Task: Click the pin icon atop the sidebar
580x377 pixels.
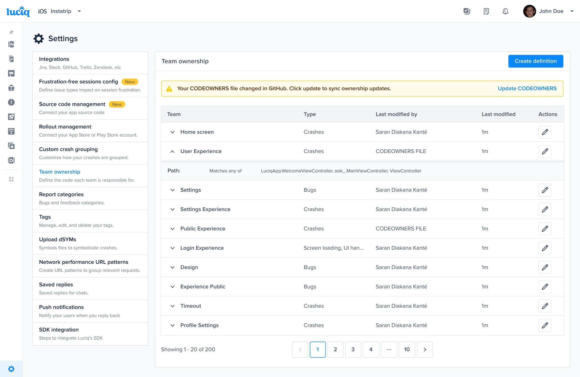Action: click(11, 32)
